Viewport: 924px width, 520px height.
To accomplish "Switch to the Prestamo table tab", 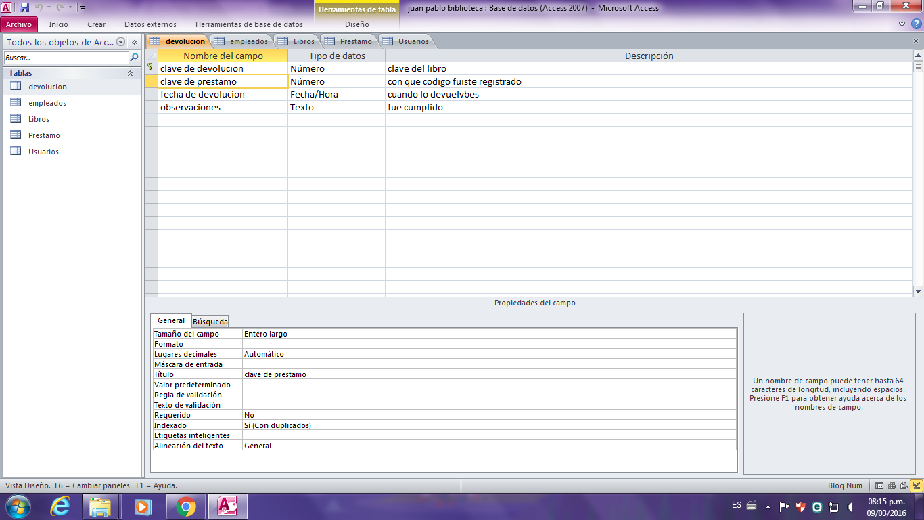I will coord(348,41).
